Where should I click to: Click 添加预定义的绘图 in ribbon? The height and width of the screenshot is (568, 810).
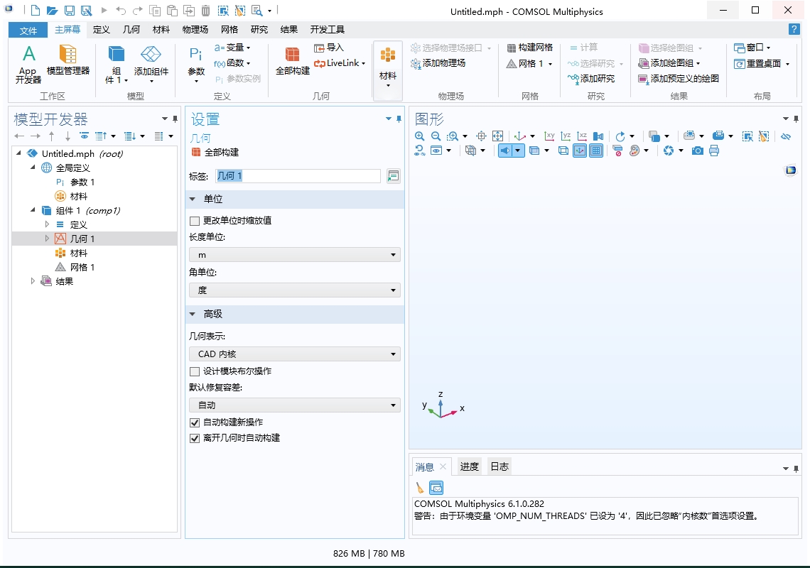click(679, 79)
